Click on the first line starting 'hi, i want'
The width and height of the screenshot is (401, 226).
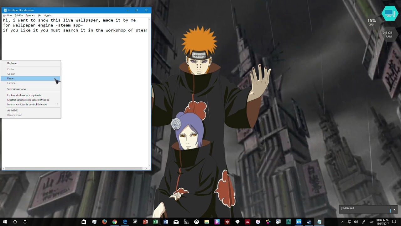[x=69, y=20]
